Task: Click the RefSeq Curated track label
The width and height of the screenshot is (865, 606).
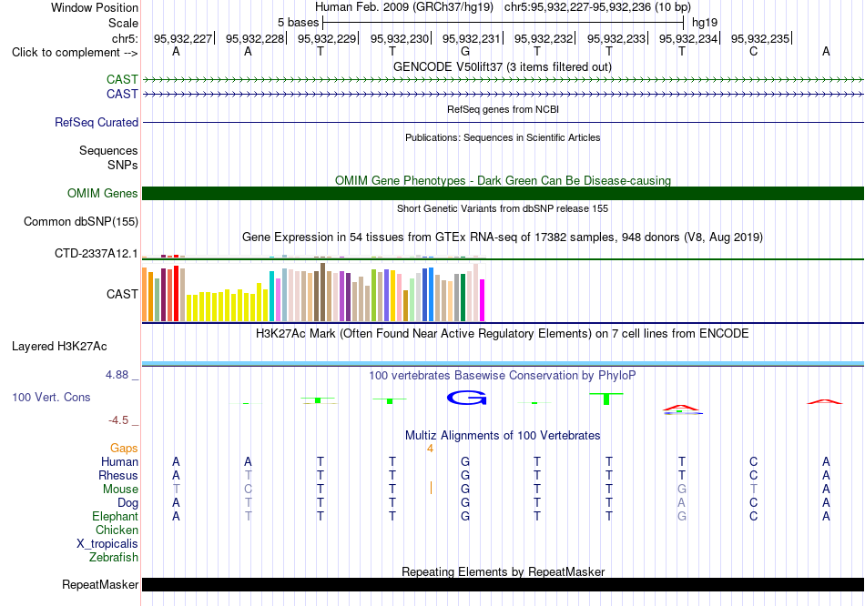Action: (x=97, y=123)
